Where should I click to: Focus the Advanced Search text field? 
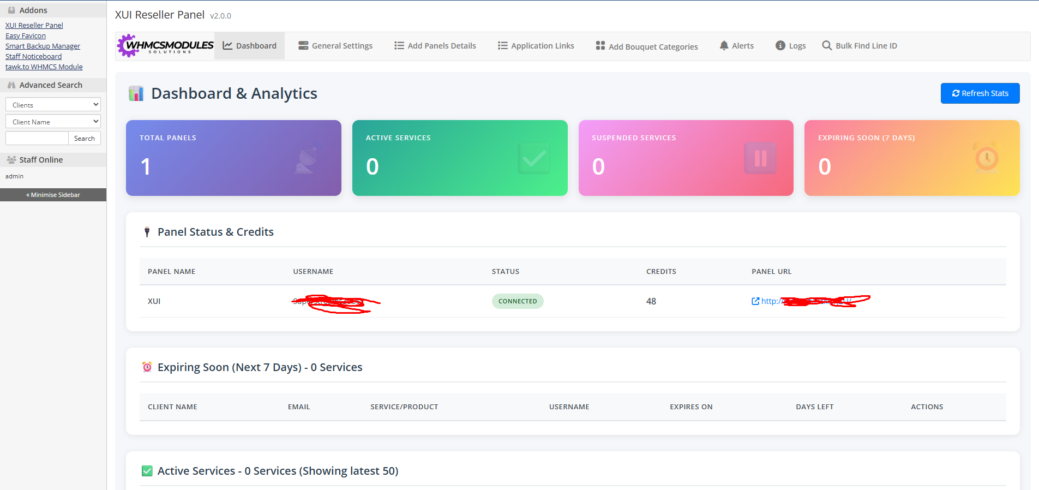(37, 139)
